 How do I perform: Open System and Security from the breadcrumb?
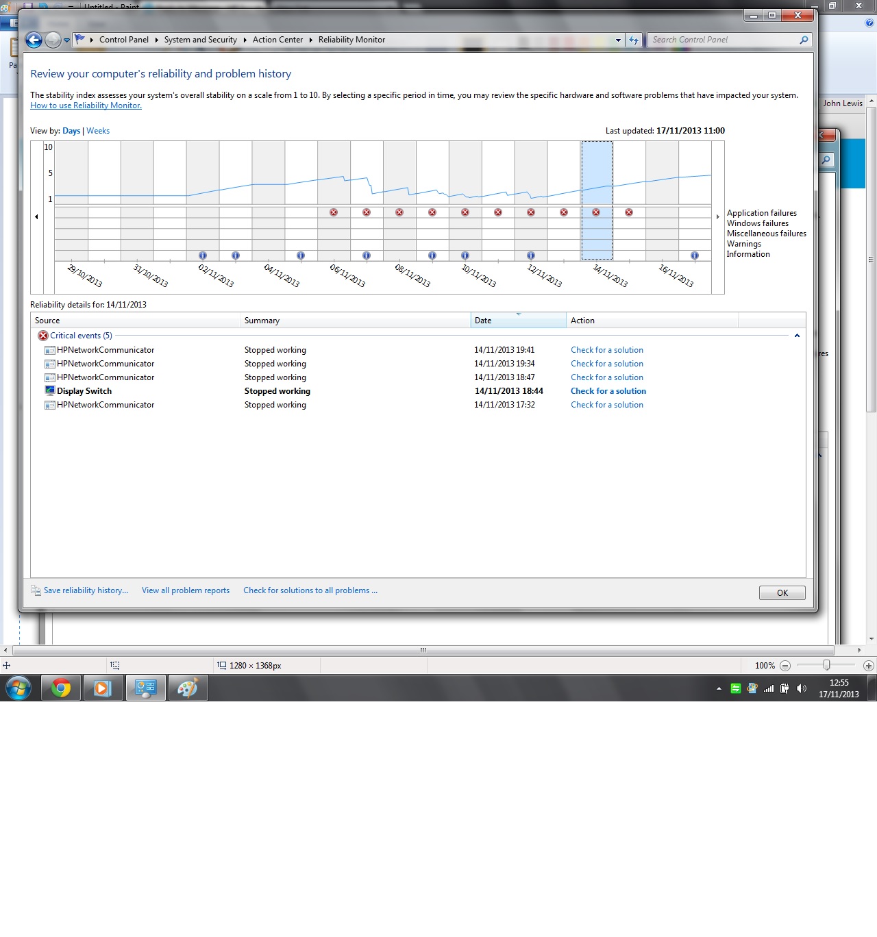(200, 40)
